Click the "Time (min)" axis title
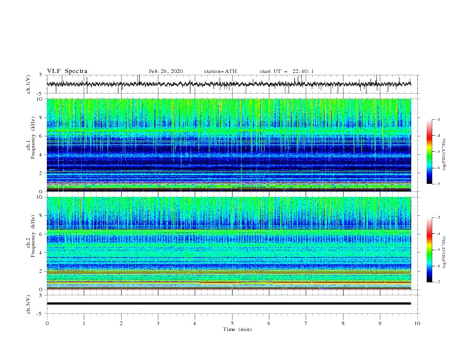The image size is (470, 363). tap(237, 329)
